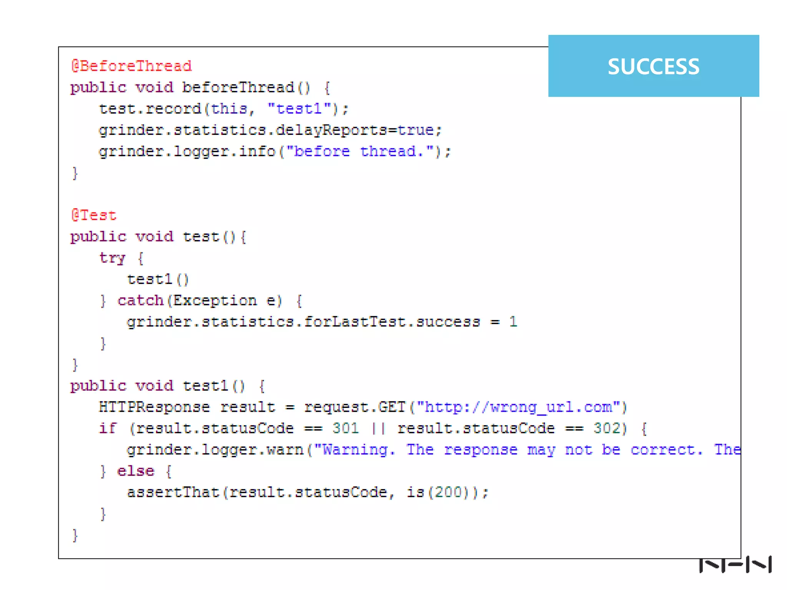Click the NHN logo
Viewport: 787px width, 590px height.
pyautogui.click(x=735, y=564)
